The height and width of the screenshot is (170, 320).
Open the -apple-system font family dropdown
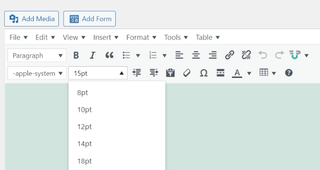(x=37, y=73)
